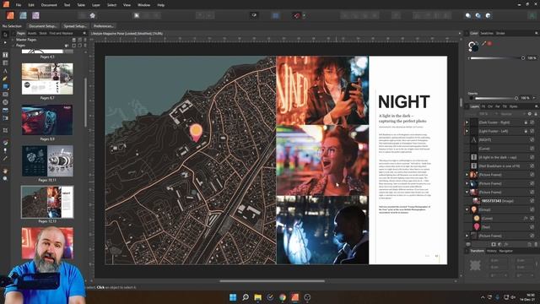The height and width of the screenshot is (304, 540).
Task: Switch to the History tab
Action: click(491, 251)
